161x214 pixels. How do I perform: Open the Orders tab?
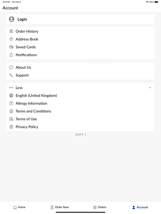click(x=100, y=207)
